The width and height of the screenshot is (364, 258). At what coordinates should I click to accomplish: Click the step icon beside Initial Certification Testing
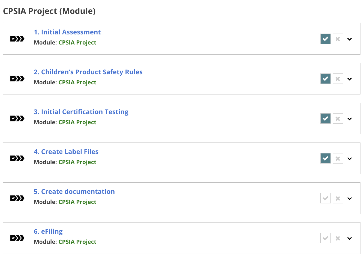(x=17, y=118)
